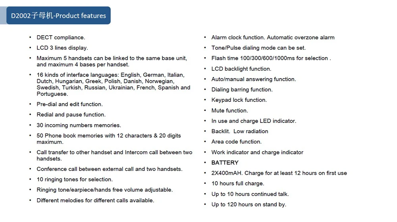Click the D2002 Product features title banner
Screen dimensions: 397x222
pyautogui.click(x=58, y=15)
